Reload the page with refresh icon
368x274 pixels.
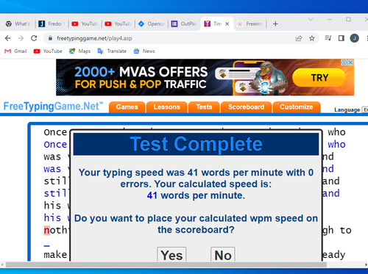[34, 38]
